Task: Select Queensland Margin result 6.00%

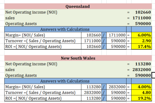Action: [141, 35]
